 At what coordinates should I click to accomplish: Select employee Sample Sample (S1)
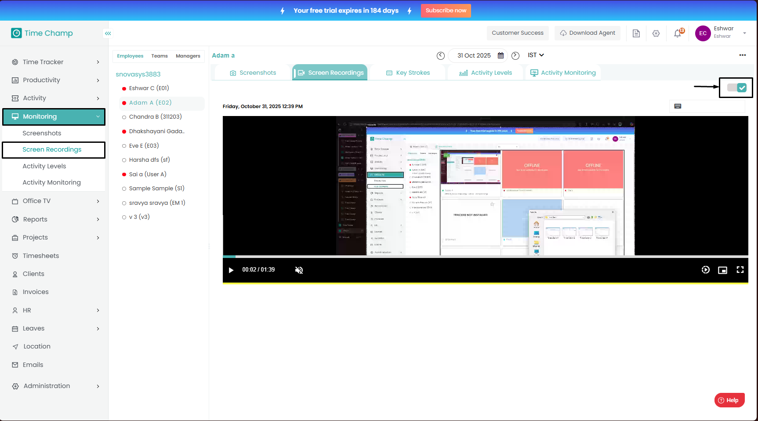click(156, 188)
